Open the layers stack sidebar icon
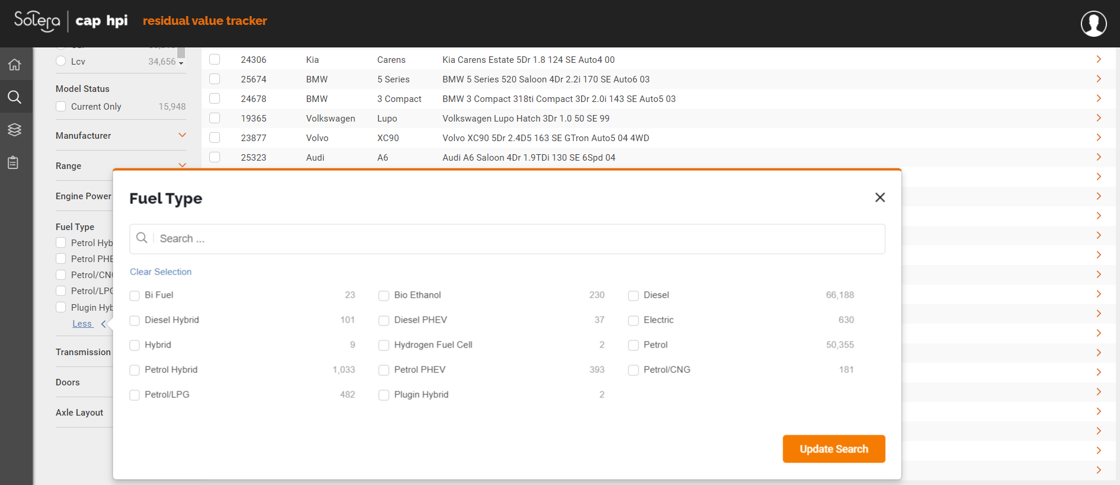This screenshot has height=485, width=1120. [14, 130]
